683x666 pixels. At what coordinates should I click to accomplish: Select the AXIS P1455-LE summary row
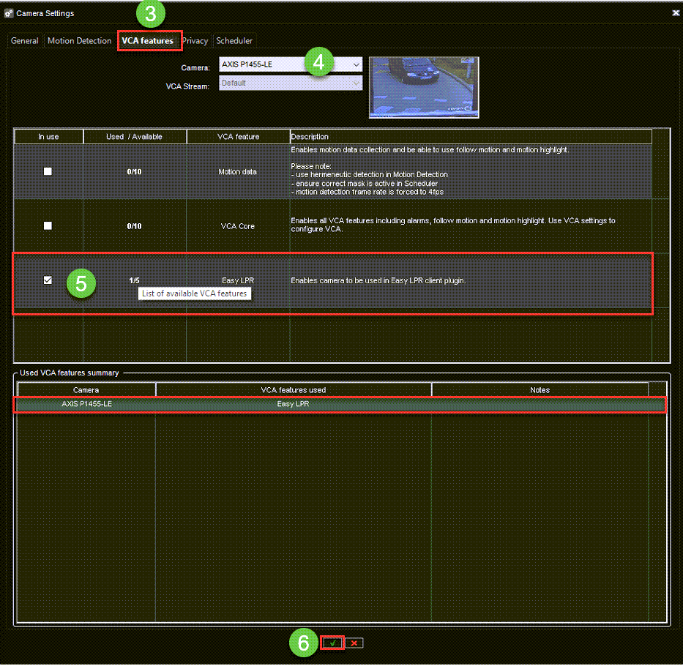point(86,403)
